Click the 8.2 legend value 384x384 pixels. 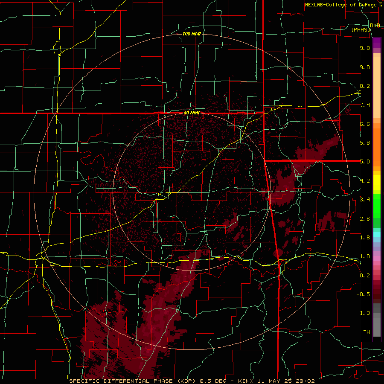(x=365, y=86)
